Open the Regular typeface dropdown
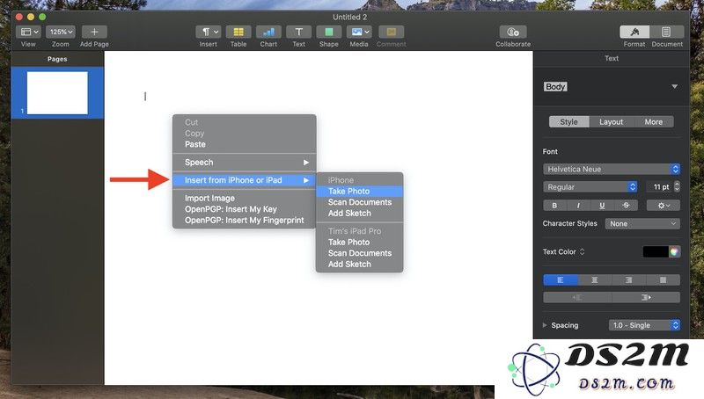 click(590, 187)
